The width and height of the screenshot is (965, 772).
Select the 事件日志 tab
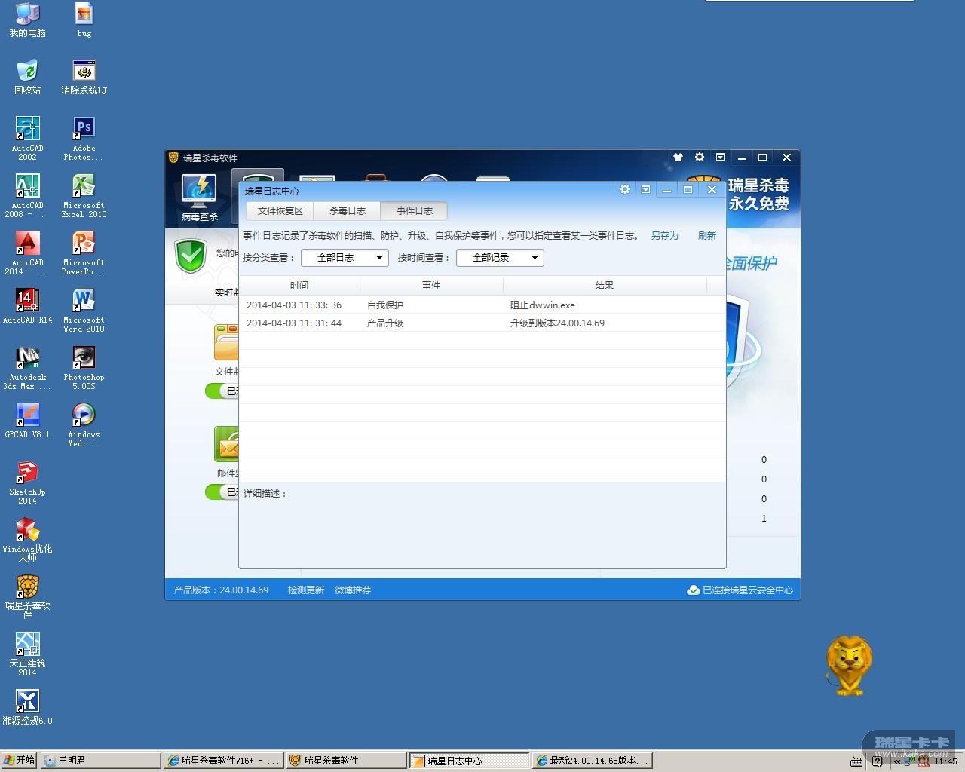tap(414, 211)
